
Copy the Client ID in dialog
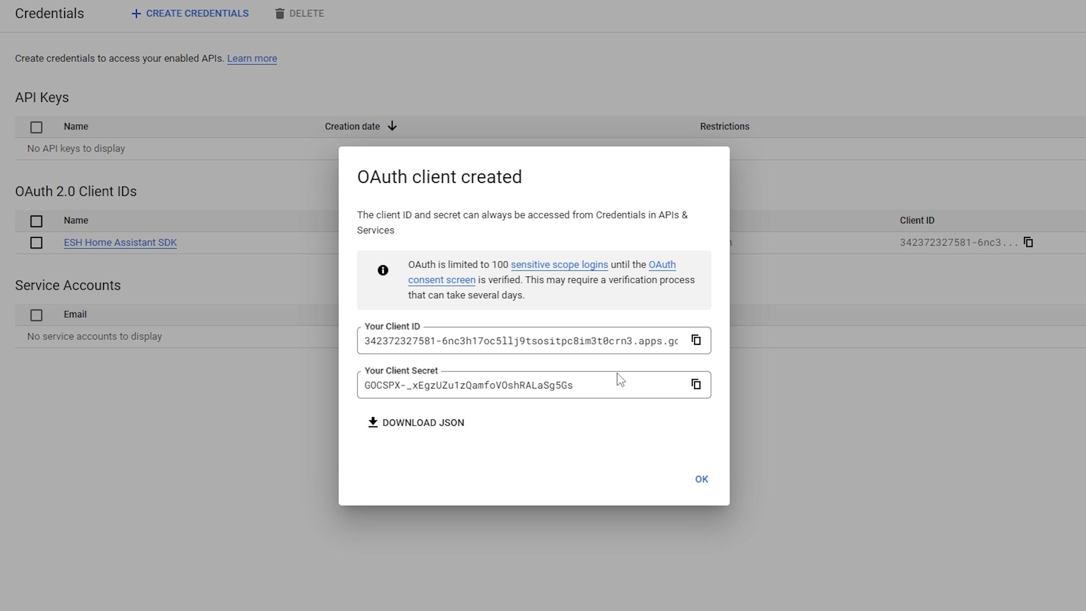696,340
